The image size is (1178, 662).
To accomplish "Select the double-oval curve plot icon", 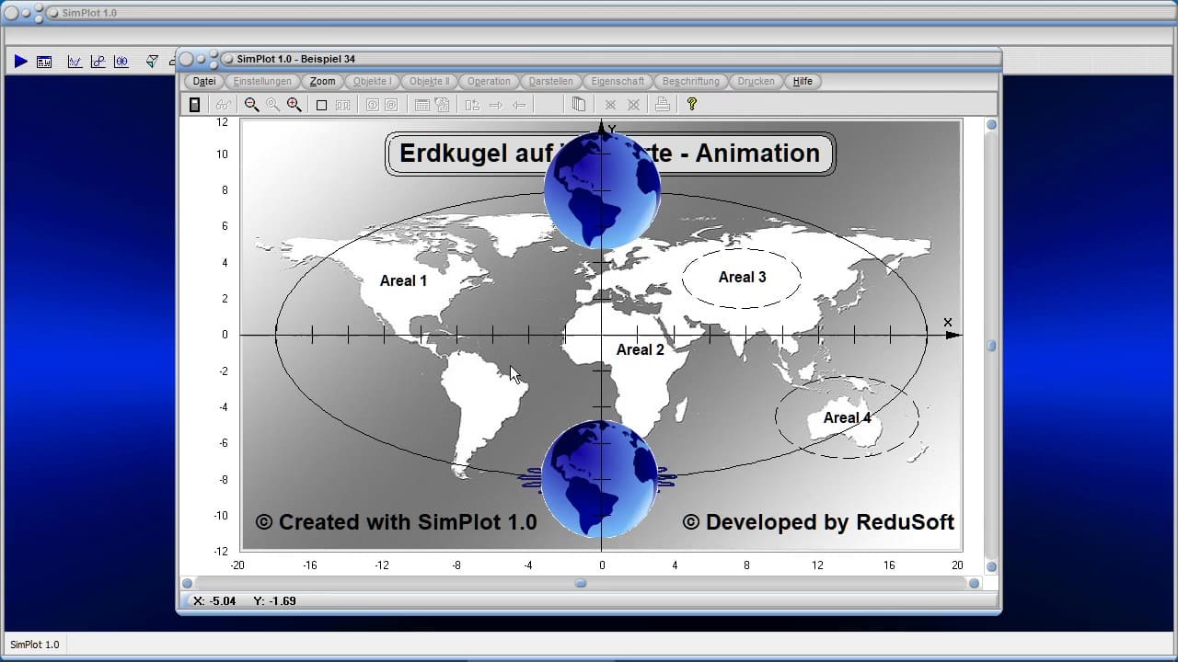I will (x=121, y=62).
